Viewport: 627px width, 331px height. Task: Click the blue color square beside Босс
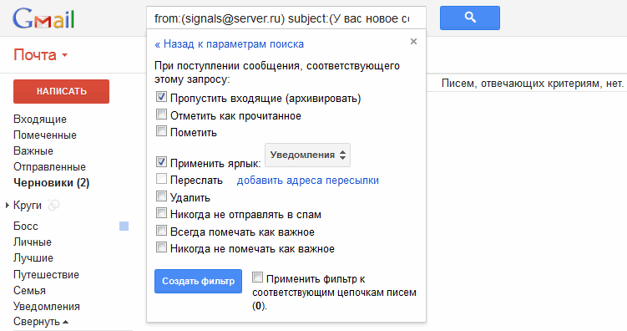[x=124, y=227]
